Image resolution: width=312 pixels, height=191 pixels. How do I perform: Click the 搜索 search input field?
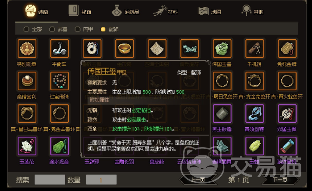(50, 180)
